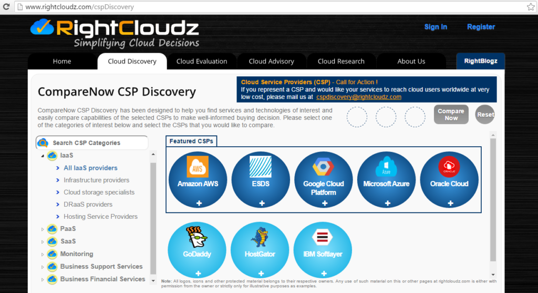Switch to the Cloud Discovery tab
538x293 pixels.
tap(132, 62)
